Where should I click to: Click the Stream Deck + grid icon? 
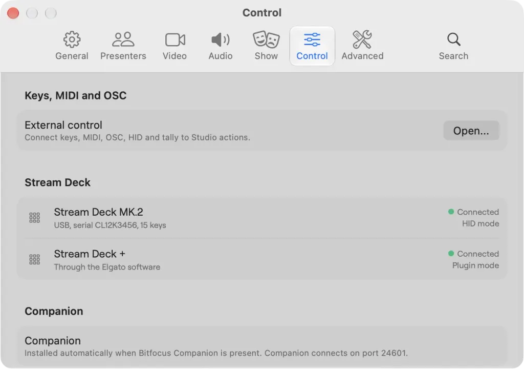click(34, 259)
